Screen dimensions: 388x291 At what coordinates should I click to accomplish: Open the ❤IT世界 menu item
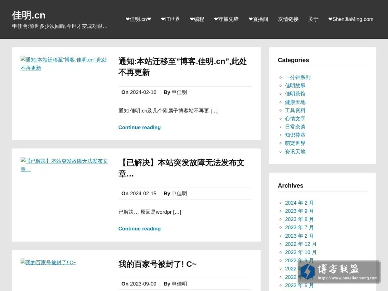[x=170, y=19]
